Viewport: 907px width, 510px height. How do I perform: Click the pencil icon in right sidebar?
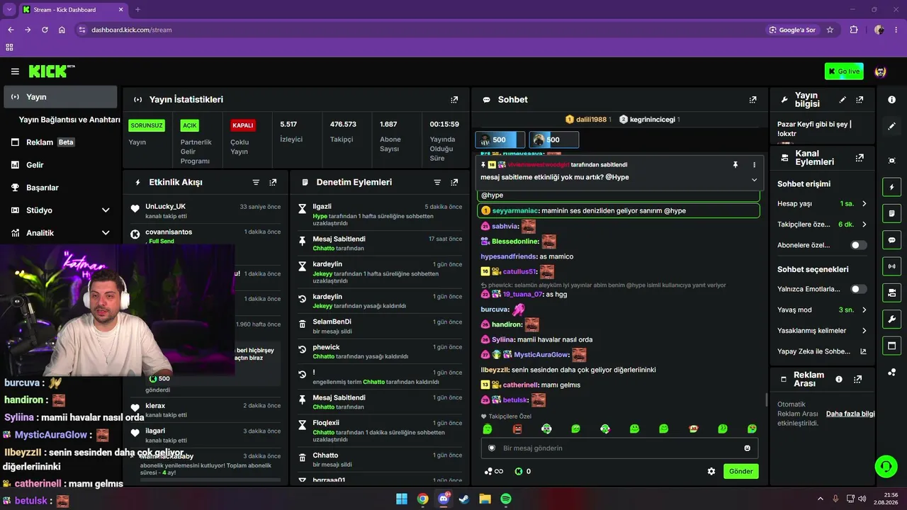[891, 126]
